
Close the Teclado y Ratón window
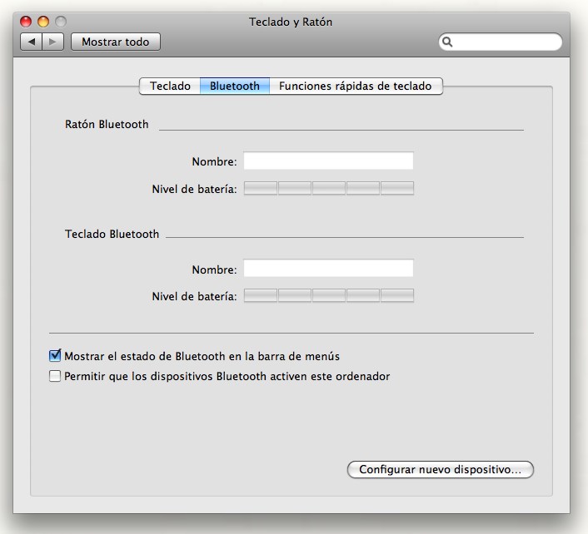(x=26, y=22)
